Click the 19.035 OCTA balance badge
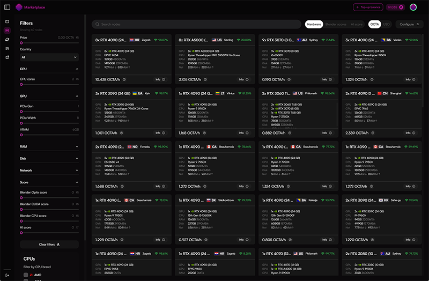This screenshot has height=281, width=429. pyautogui.click(x=395, y=7)
